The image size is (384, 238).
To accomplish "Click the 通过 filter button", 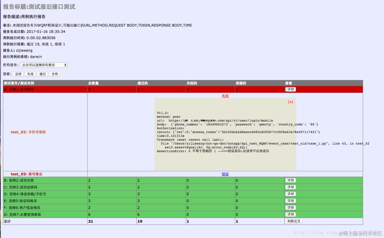I will (42, 74).
